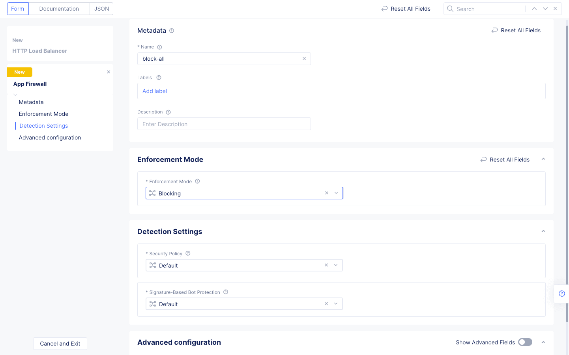
Task: Click into the Enter Description field
Action: (x=224, y=124)
